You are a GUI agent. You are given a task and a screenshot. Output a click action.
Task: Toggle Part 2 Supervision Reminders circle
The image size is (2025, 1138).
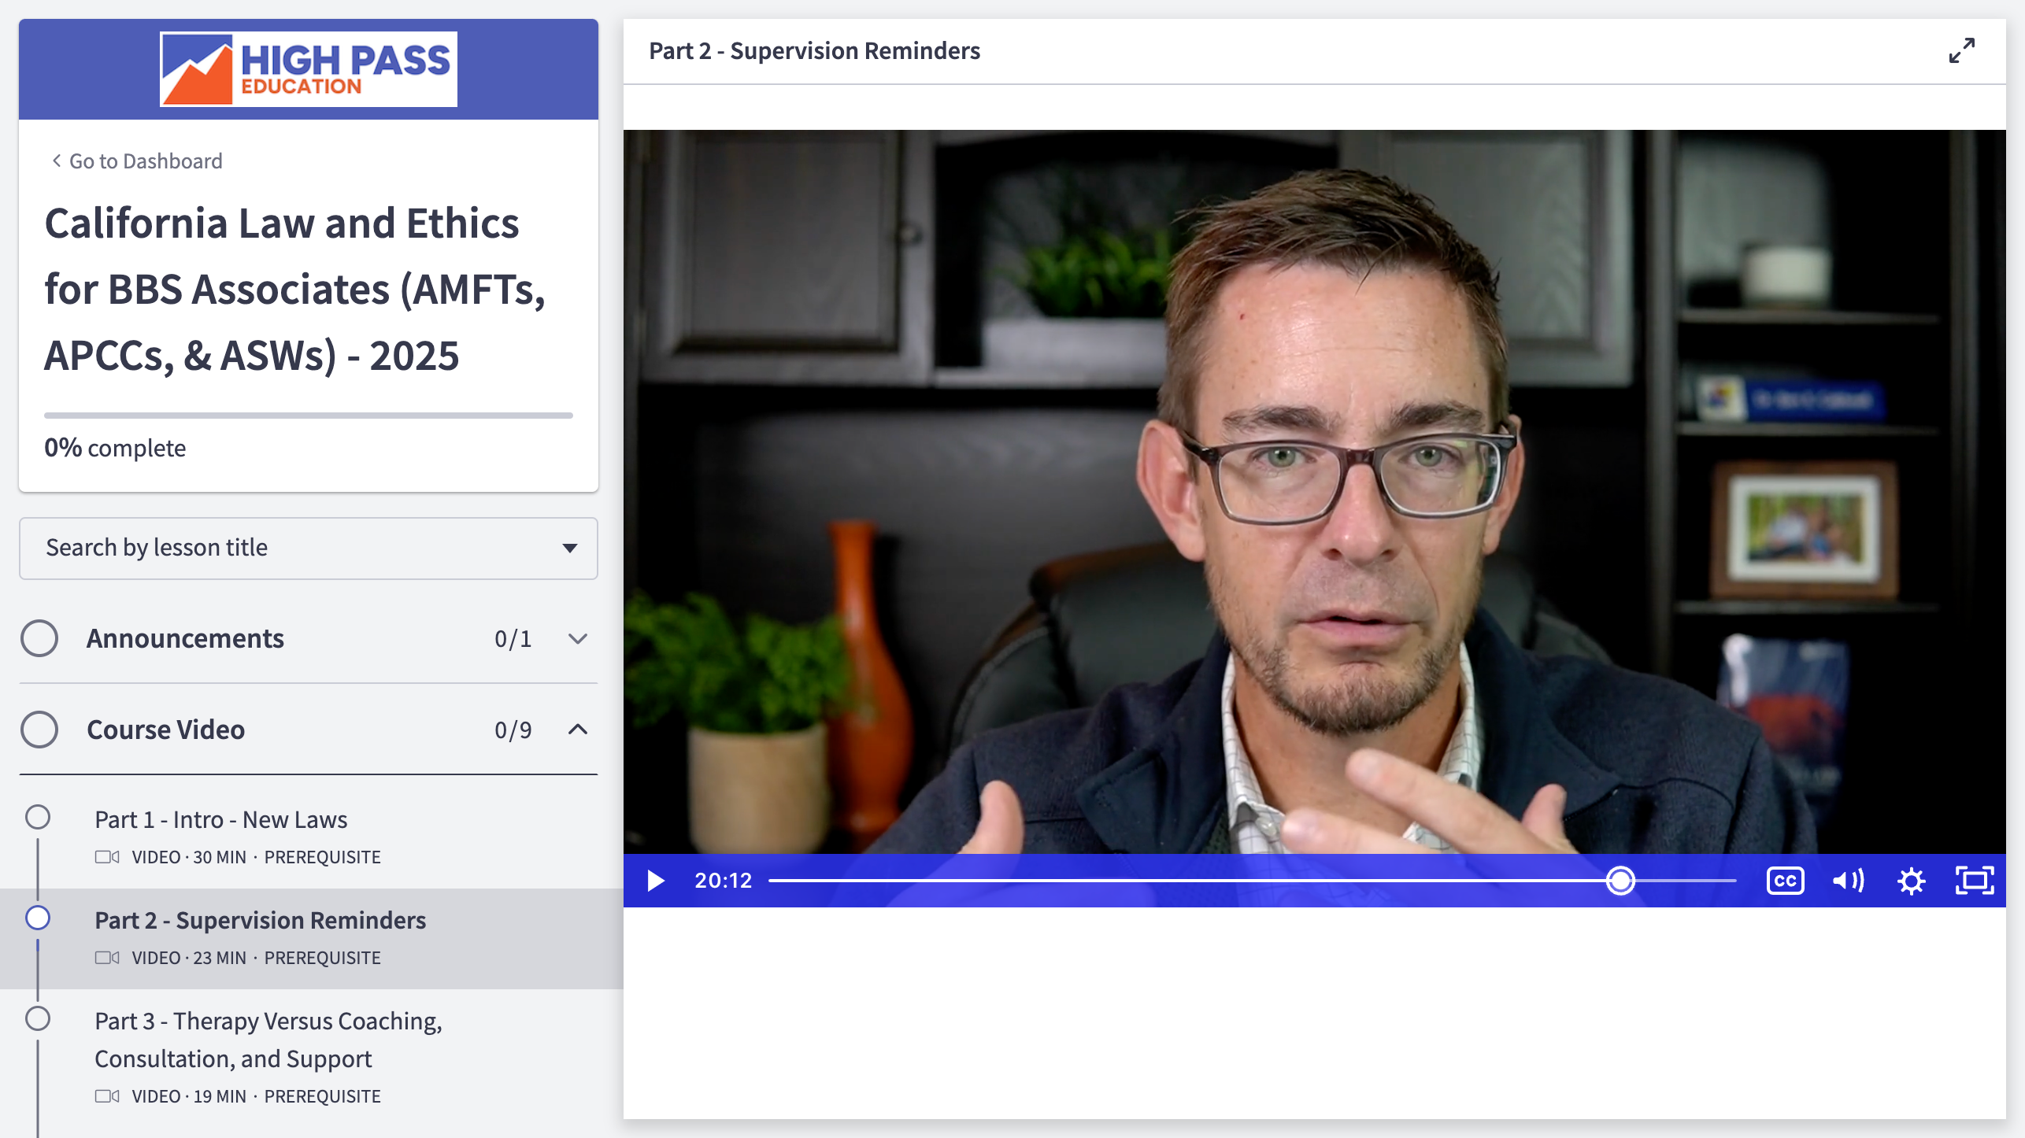tap(38, 918)
